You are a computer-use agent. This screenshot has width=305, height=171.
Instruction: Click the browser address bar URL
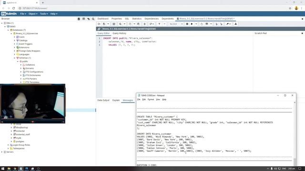(35, 8)
